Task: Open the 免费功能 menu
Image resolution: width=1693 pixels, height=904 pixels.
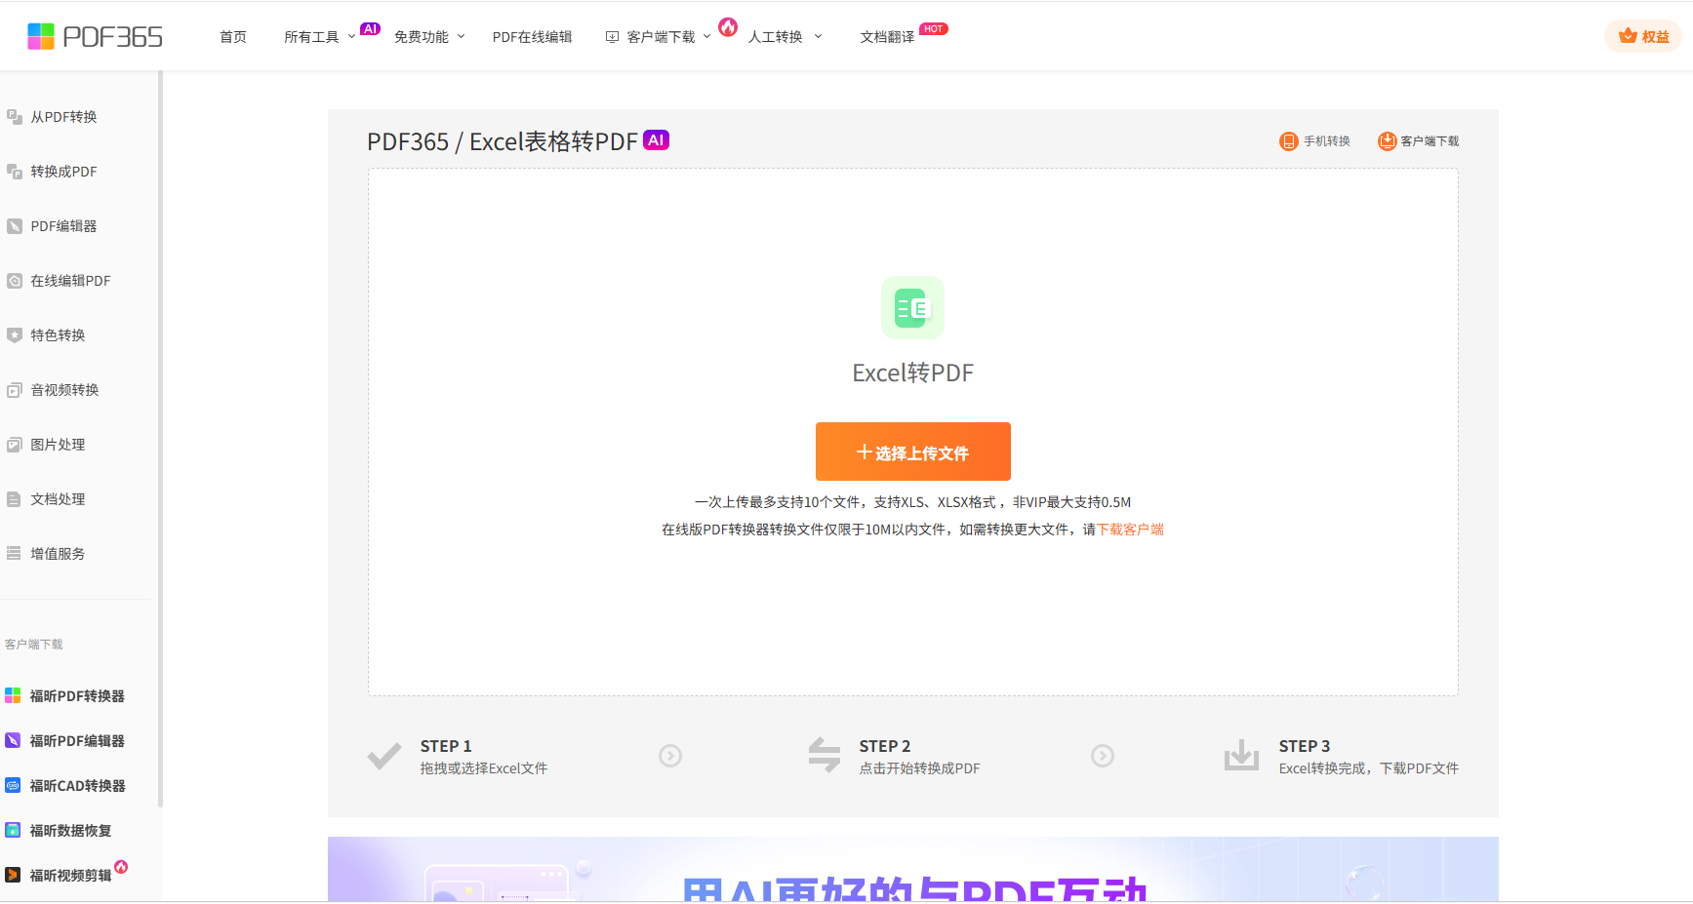Action: tap(422, 37)
